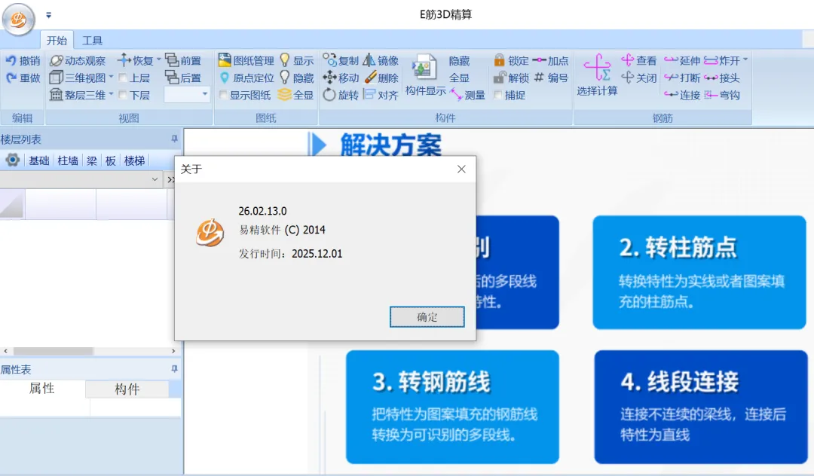Screen dimensions: 814x476
Task: Click the 图纸 group 显示 bulb
Action: tap(284, 60)
